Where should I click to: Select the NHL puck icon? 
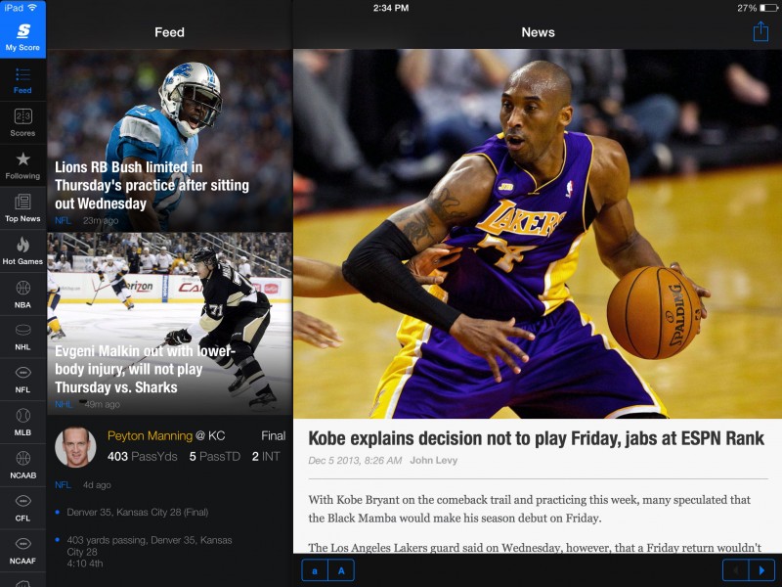[x=22, y=337]
